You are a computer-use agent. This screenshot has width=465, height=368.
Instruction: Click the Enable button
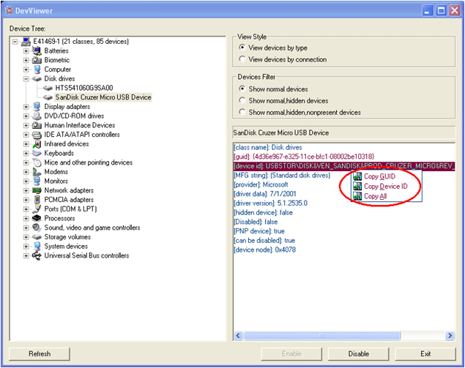[x=291, y=354]
